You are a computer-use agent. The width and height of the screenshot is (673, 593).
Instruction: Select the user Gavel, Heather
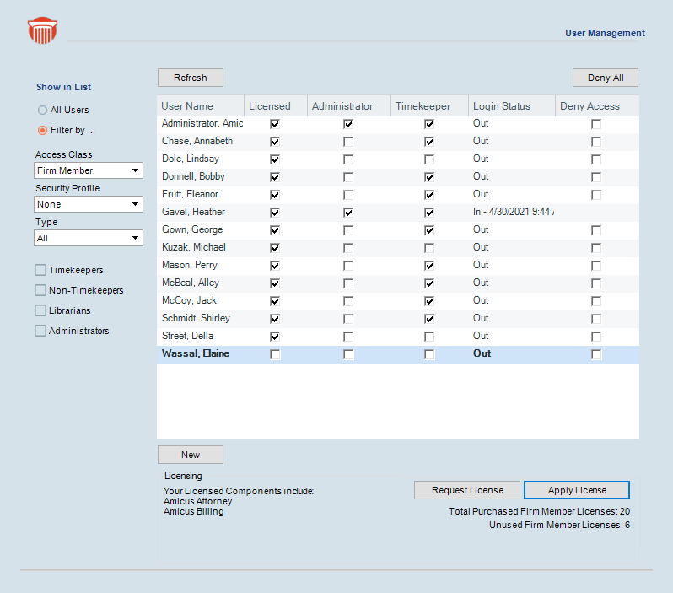194,212
